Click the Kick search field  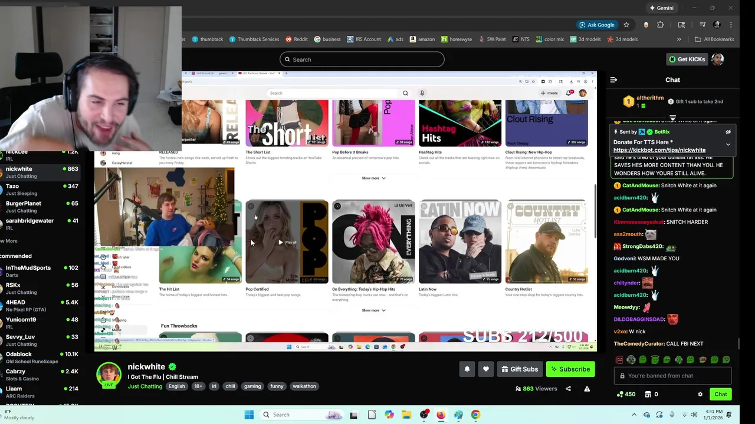[x=362, y=59]
